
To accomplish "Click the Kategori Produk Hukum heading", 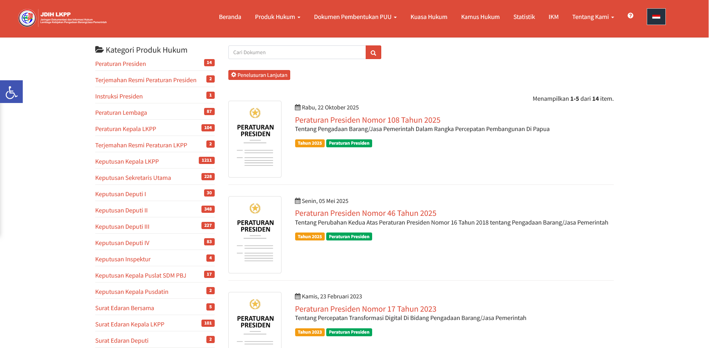I will pyautogui.click(x=141, y=50).
